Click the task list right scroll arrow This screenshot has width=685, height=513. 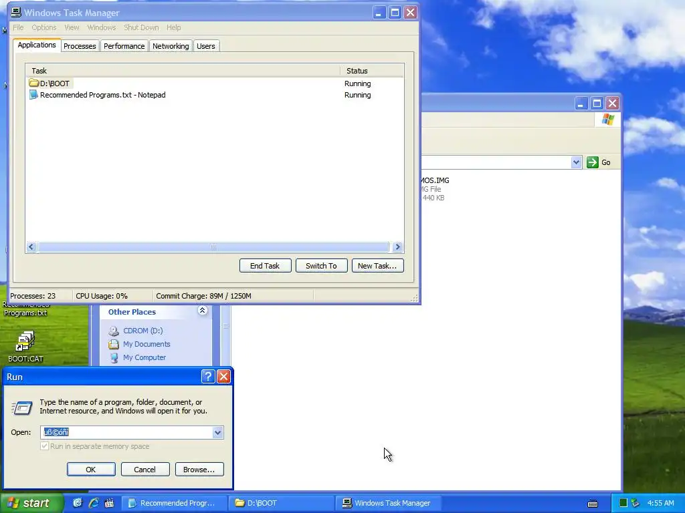point(397,247)
